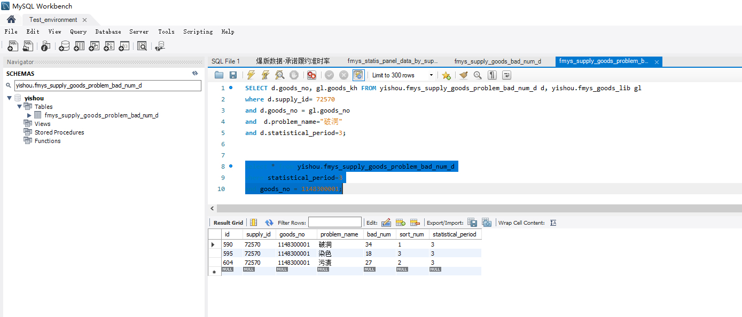Click the schema filter search field
The image size is (742, 317).
click(x=108, y=85)
